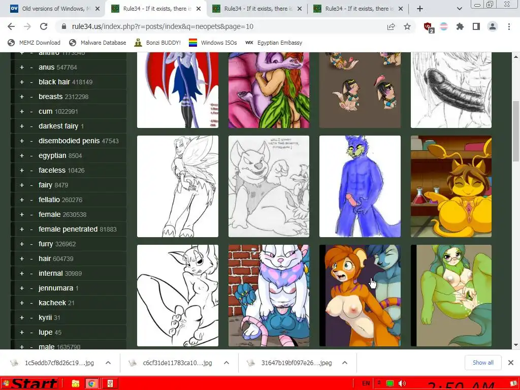
Task: Open Egyptian Embassy bookmark
Action: point(274,43)
